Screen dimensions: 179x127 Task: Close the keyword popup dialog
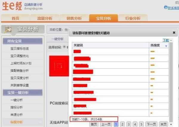[x=174, y=33]
